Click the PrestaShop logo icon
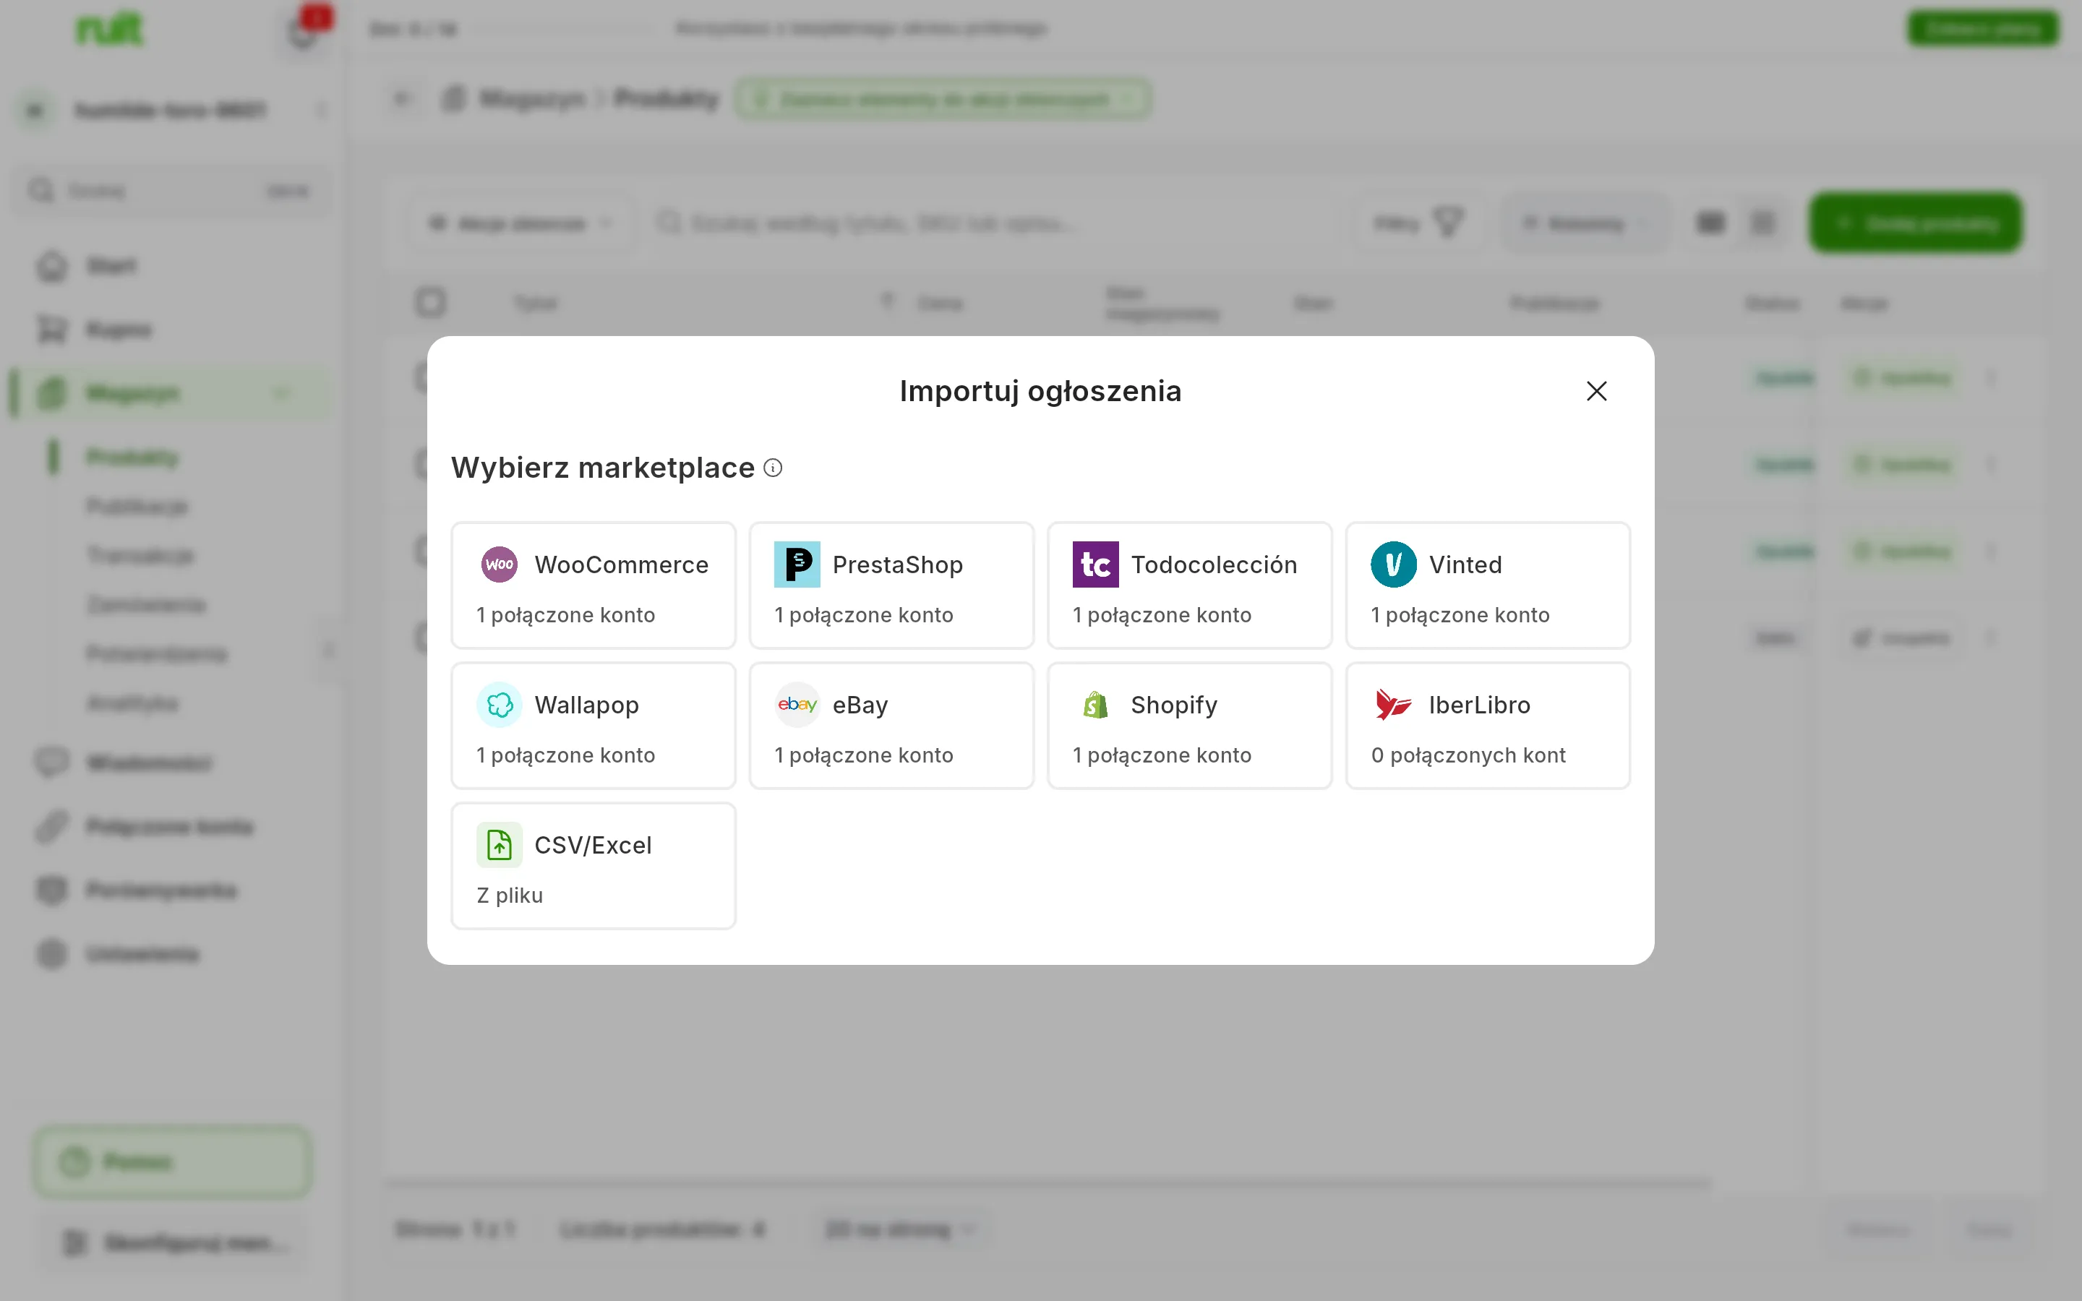Screen dimensions: 2082x1301 [797, 564]
